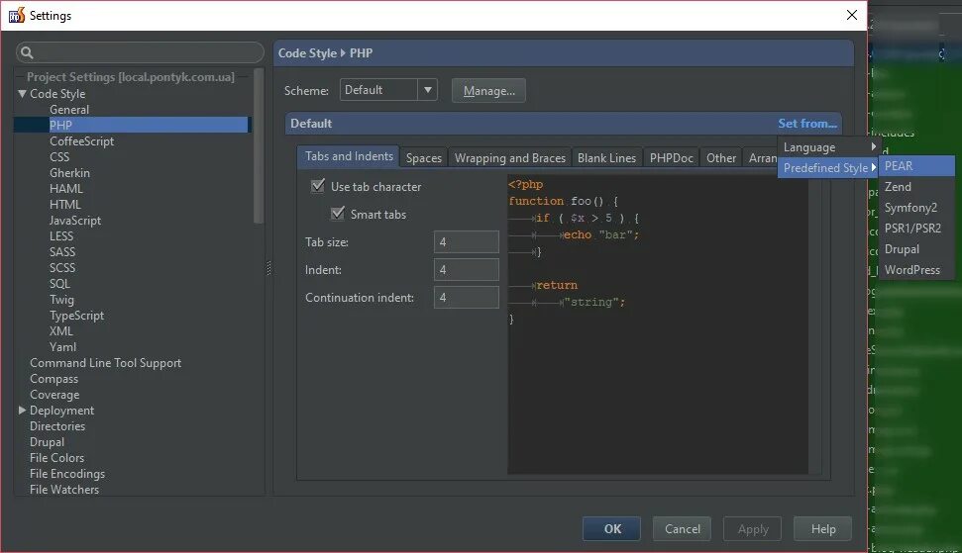Screen dimensions: 962x553
Task: Click the Set from... link
Action: coord(807,123)
